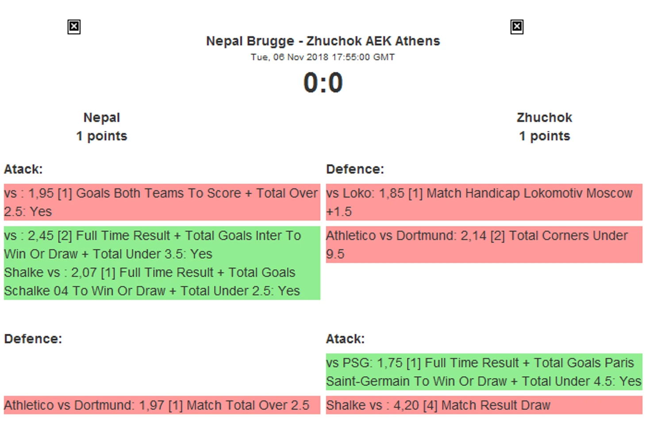
Task: Select the Zhuchok team name
Action: pos(544,118)
